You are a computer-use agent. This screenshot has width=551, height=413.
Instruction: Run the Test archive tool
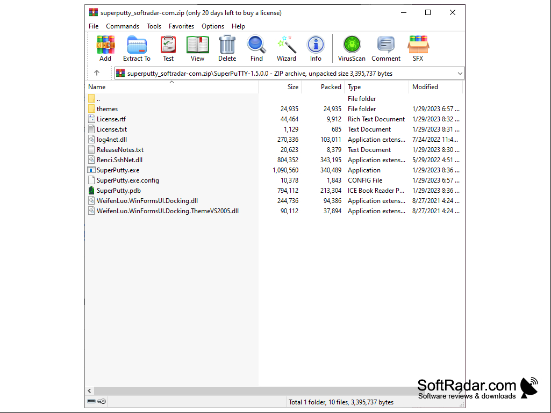tap(168, 48)
